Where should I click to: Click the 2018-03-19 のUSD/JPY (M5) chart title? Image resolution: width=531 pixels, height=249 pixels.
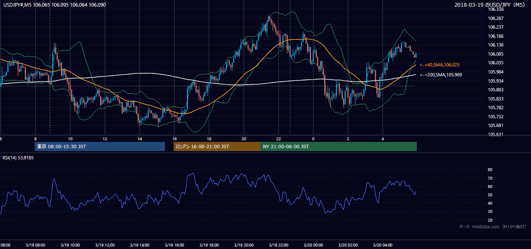[490, 5]
